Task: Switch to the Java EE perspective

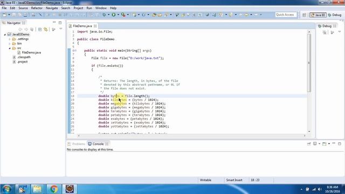Action: (318, 15)
